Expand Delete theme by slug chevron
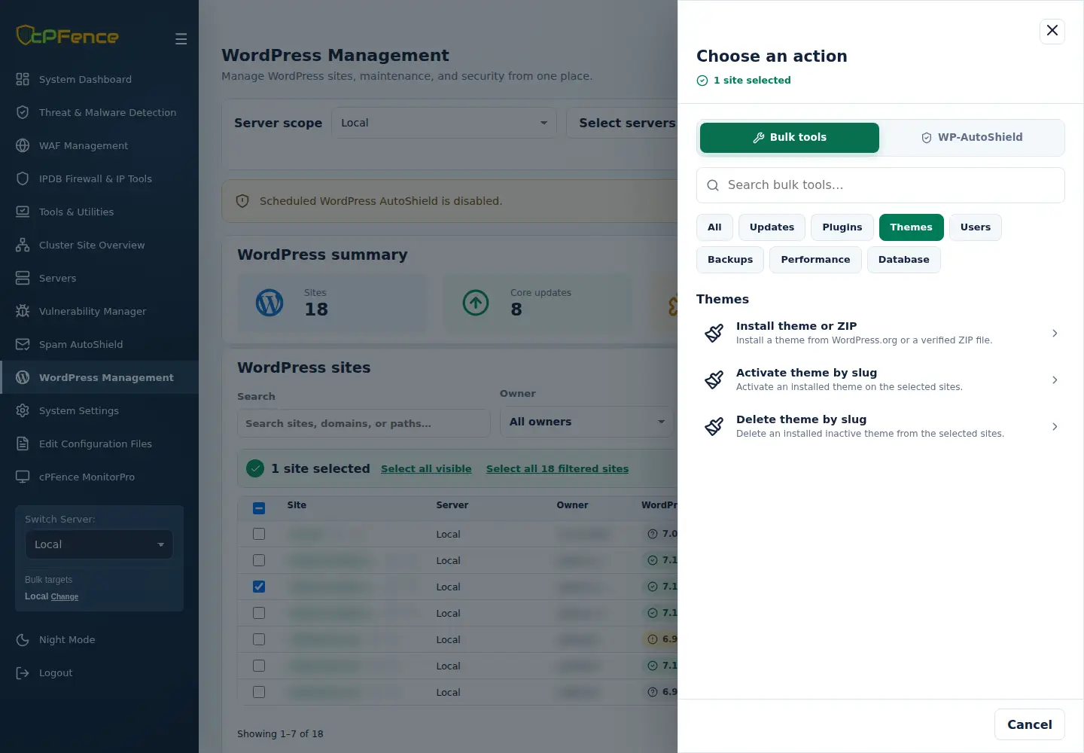The width and height of the screenshot is (1084, 753). tap(1055, 426)
